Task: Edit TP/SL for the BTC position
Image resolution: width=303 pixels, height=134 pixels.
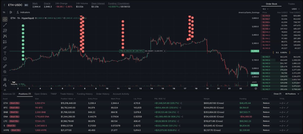Action: click(287, 108)
